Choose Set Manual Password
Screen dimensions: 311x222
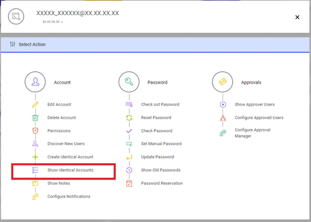coord(161,143)
